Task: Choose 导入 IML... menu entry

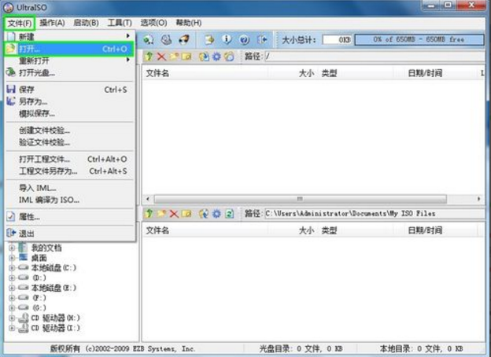Action: coord(70,188)
